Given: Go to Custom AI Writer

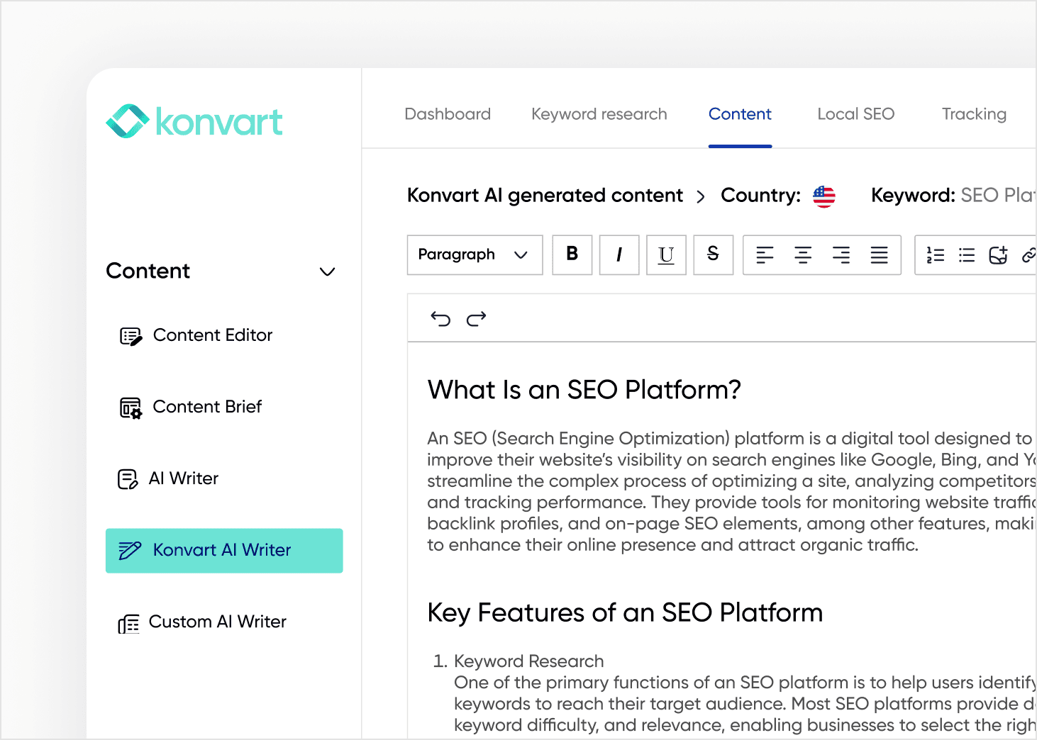Looking at the screenshot, I should tap(217, 622).
